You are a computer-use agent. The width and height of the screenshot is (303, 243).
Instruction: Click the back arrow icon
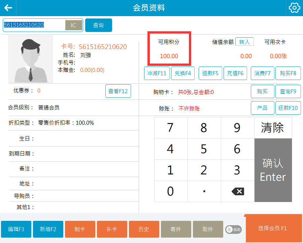8,8
